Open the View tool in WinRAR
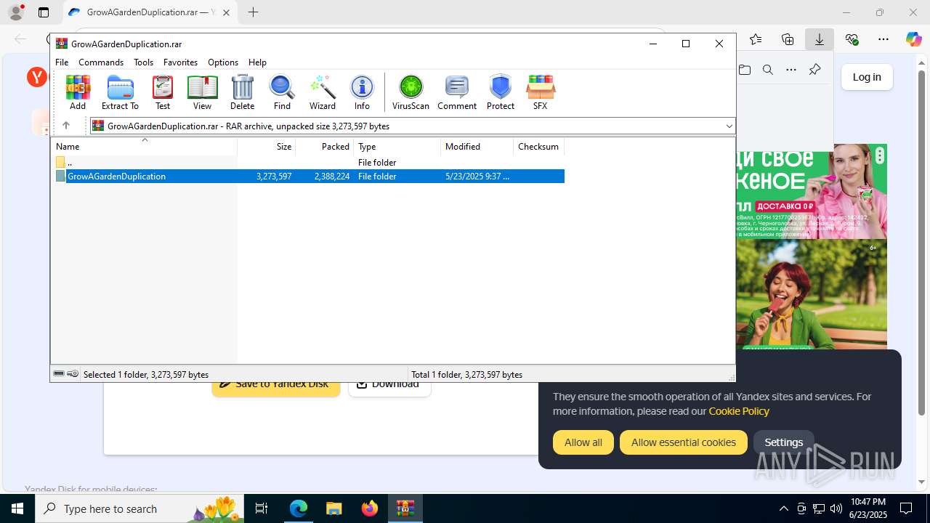Viewport: 930px width, 523px height. (x=202, y=92)
